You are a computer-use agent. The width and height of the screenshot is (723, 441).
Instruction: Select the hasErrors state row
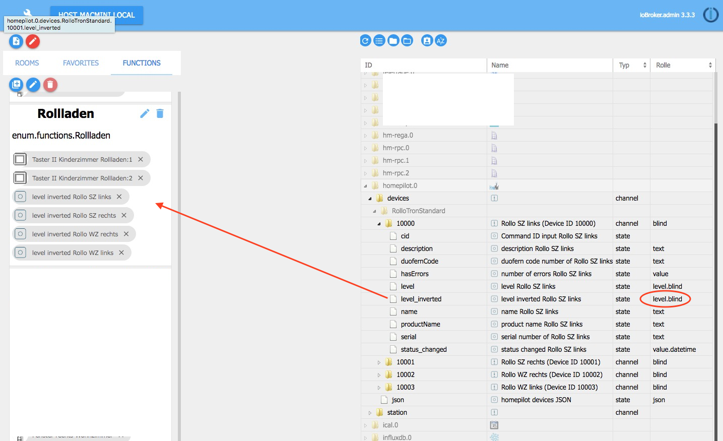coord(538,274)
